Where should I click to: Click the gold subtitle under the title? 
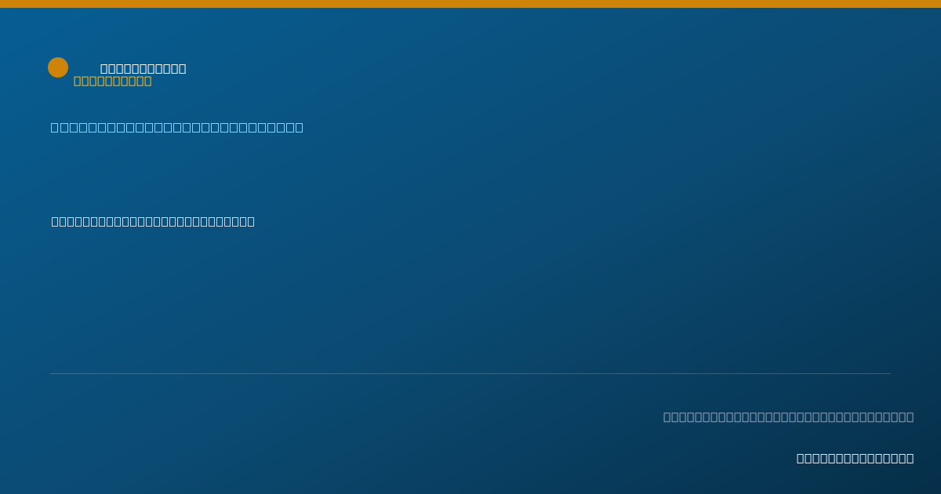[113, 81]
